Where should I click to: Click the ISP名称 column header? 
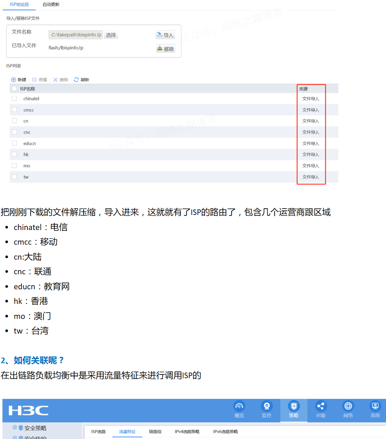tap(27, 89)
